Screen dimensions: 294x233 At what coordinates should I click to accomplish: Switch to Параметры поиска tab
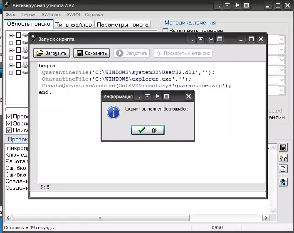click(x=123, y=25)
